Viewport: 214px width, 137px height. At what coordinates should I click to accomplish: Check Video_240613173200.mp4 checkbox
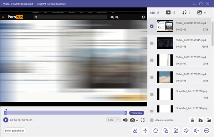pyautogui.click(x=152, y=77)
